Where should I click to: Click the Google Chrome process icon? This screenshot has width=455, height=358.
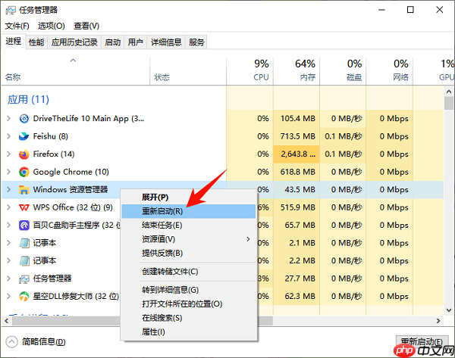pyautogui.click(x=24, y=172)
